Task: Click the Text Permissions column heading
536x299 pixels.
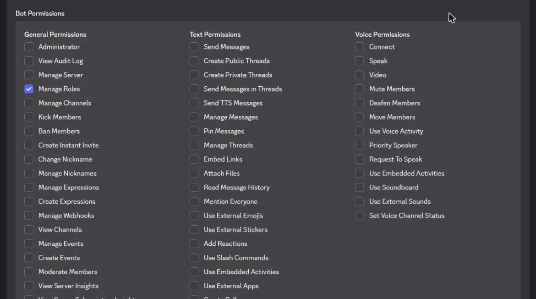Action: 215,34
